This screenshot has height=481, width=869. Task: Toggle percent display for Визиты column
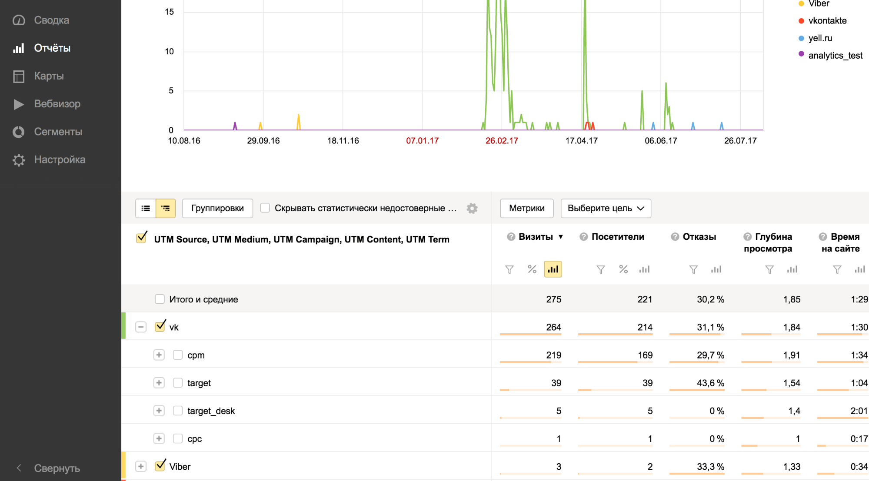(532, 269)
